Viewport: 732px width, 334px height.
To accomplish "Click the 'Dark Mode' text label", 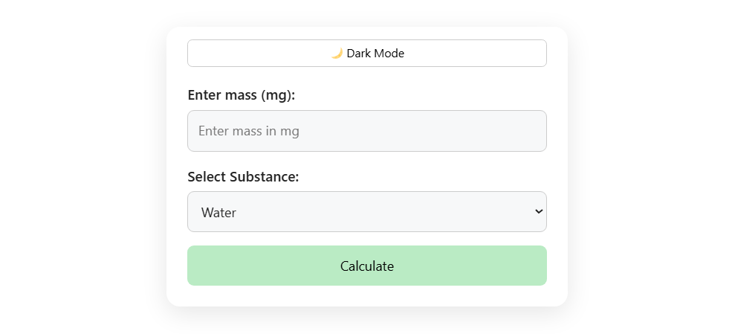I will [x=375, y=54].
